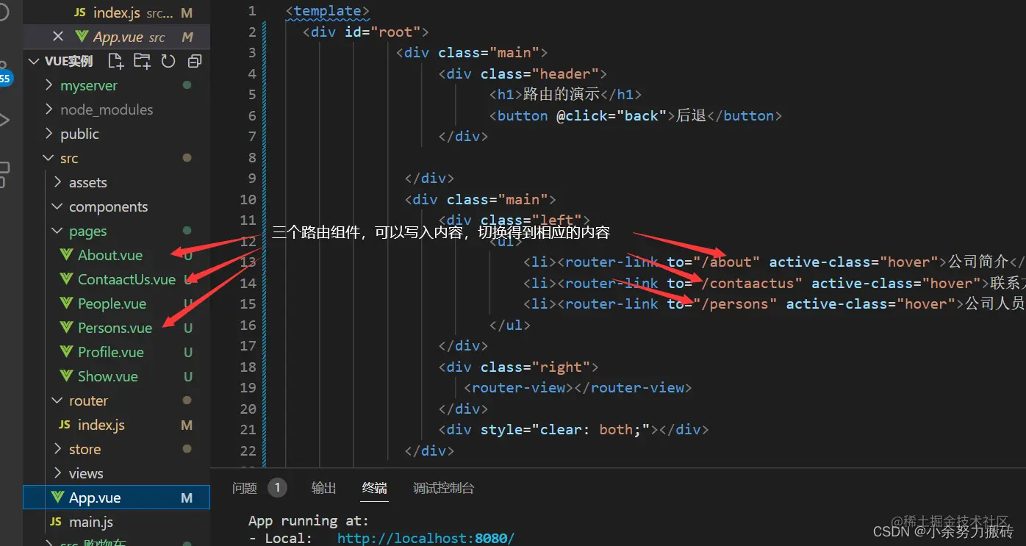Open http://localhost:8080/ link in terminal
This screenshot has height=546, width=1026.
click(426, 538)
